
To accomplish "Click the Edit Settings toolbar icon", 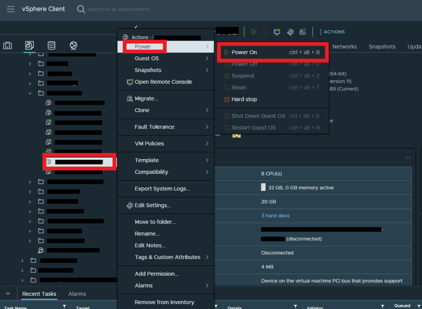I will pos(291,32).
